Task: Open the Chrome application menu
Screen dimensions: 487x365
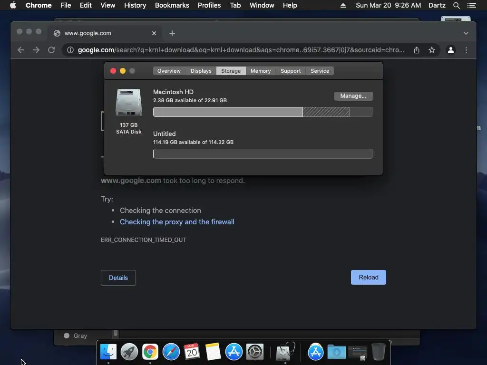Action: click(39, 5)
